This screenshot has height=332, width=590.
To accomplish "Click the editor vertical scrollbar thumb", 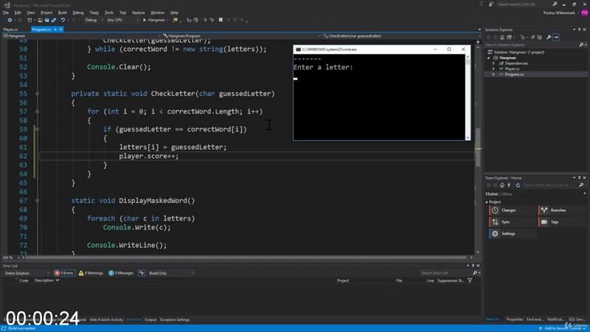I will tap(478, 147).
